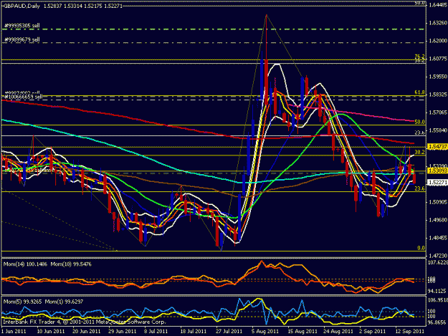This screenshot has height=336, width=448.
Task: Select the #100666659 sell order label
Action: (24, 97)
